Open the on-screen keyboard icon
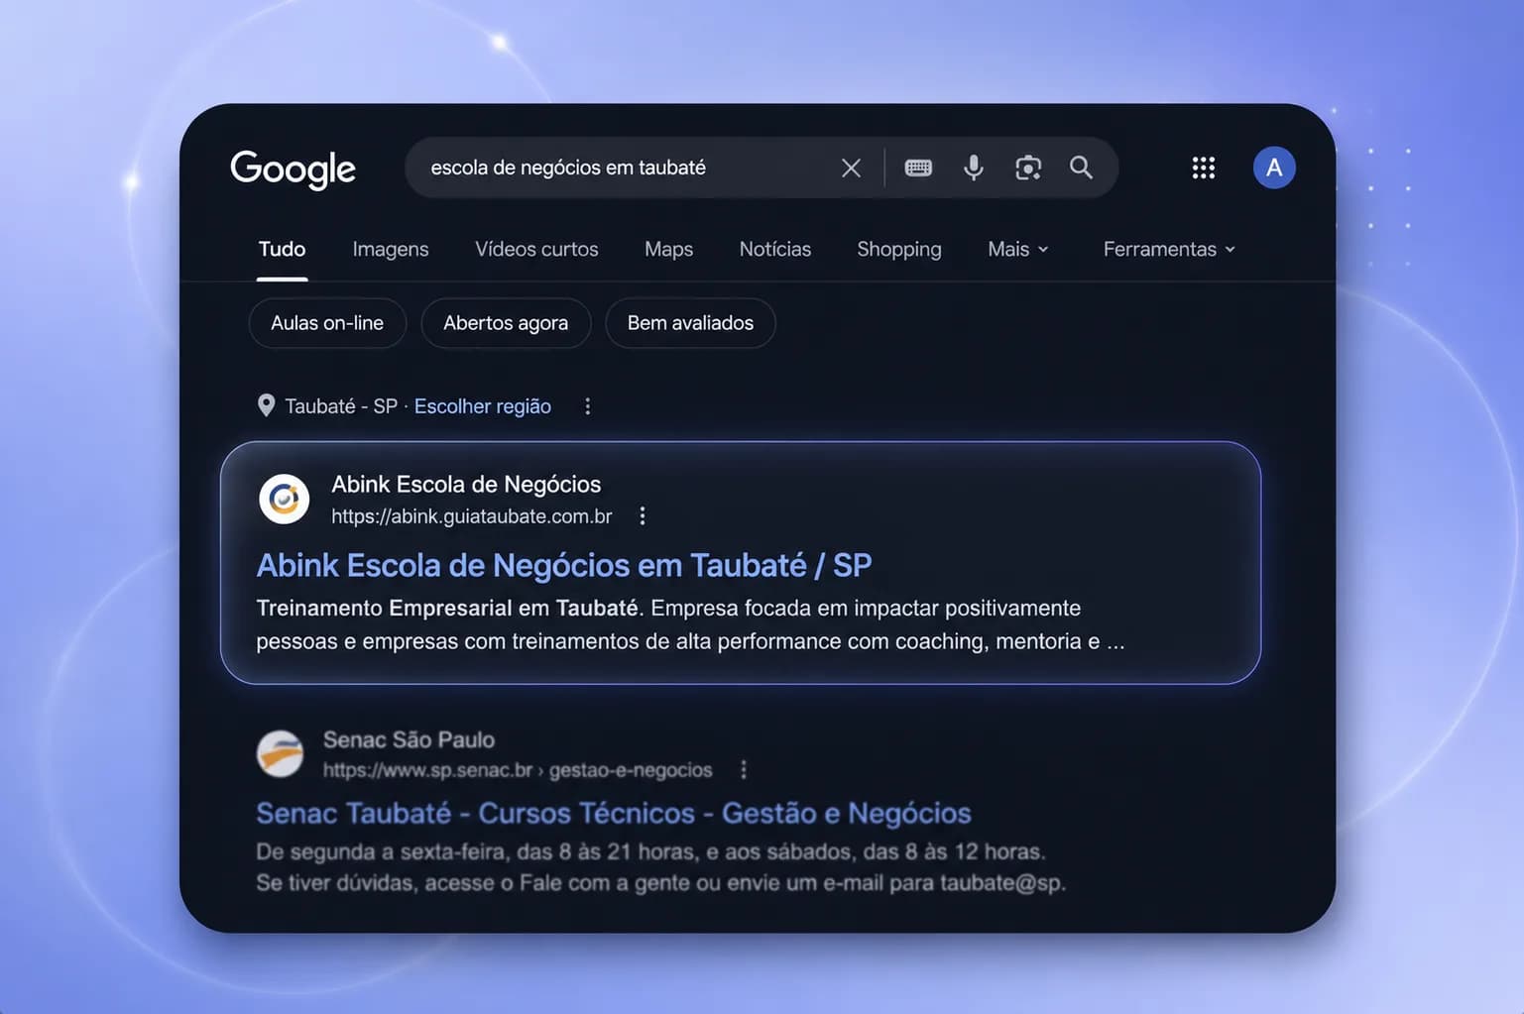Image resolution: width=1524 pixels, height=1014 pixels. (x=918, y=168)
